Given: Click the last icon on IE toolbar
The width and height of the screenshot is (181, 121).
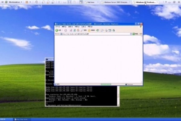Looking at the screenshot, I should point(114,30).
